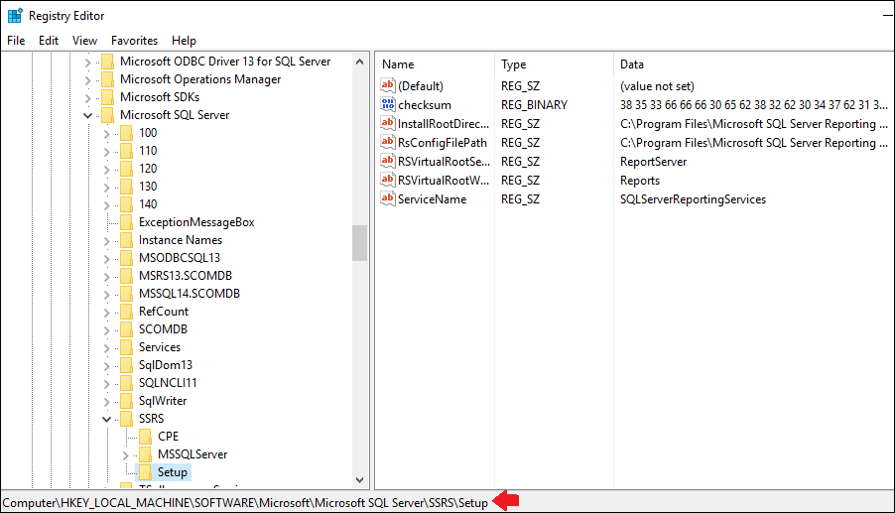
Task: Click folder icon of MSRS13.SCOMDB key
Action: click(x=126, y=276)
